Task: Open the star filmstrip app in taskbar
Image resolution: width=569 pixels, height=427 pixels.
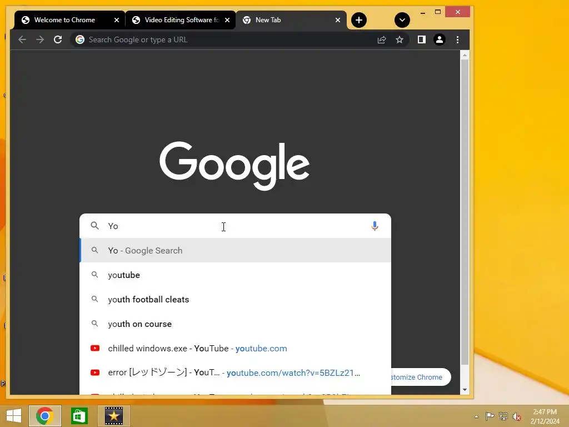Action: [114, 416]
